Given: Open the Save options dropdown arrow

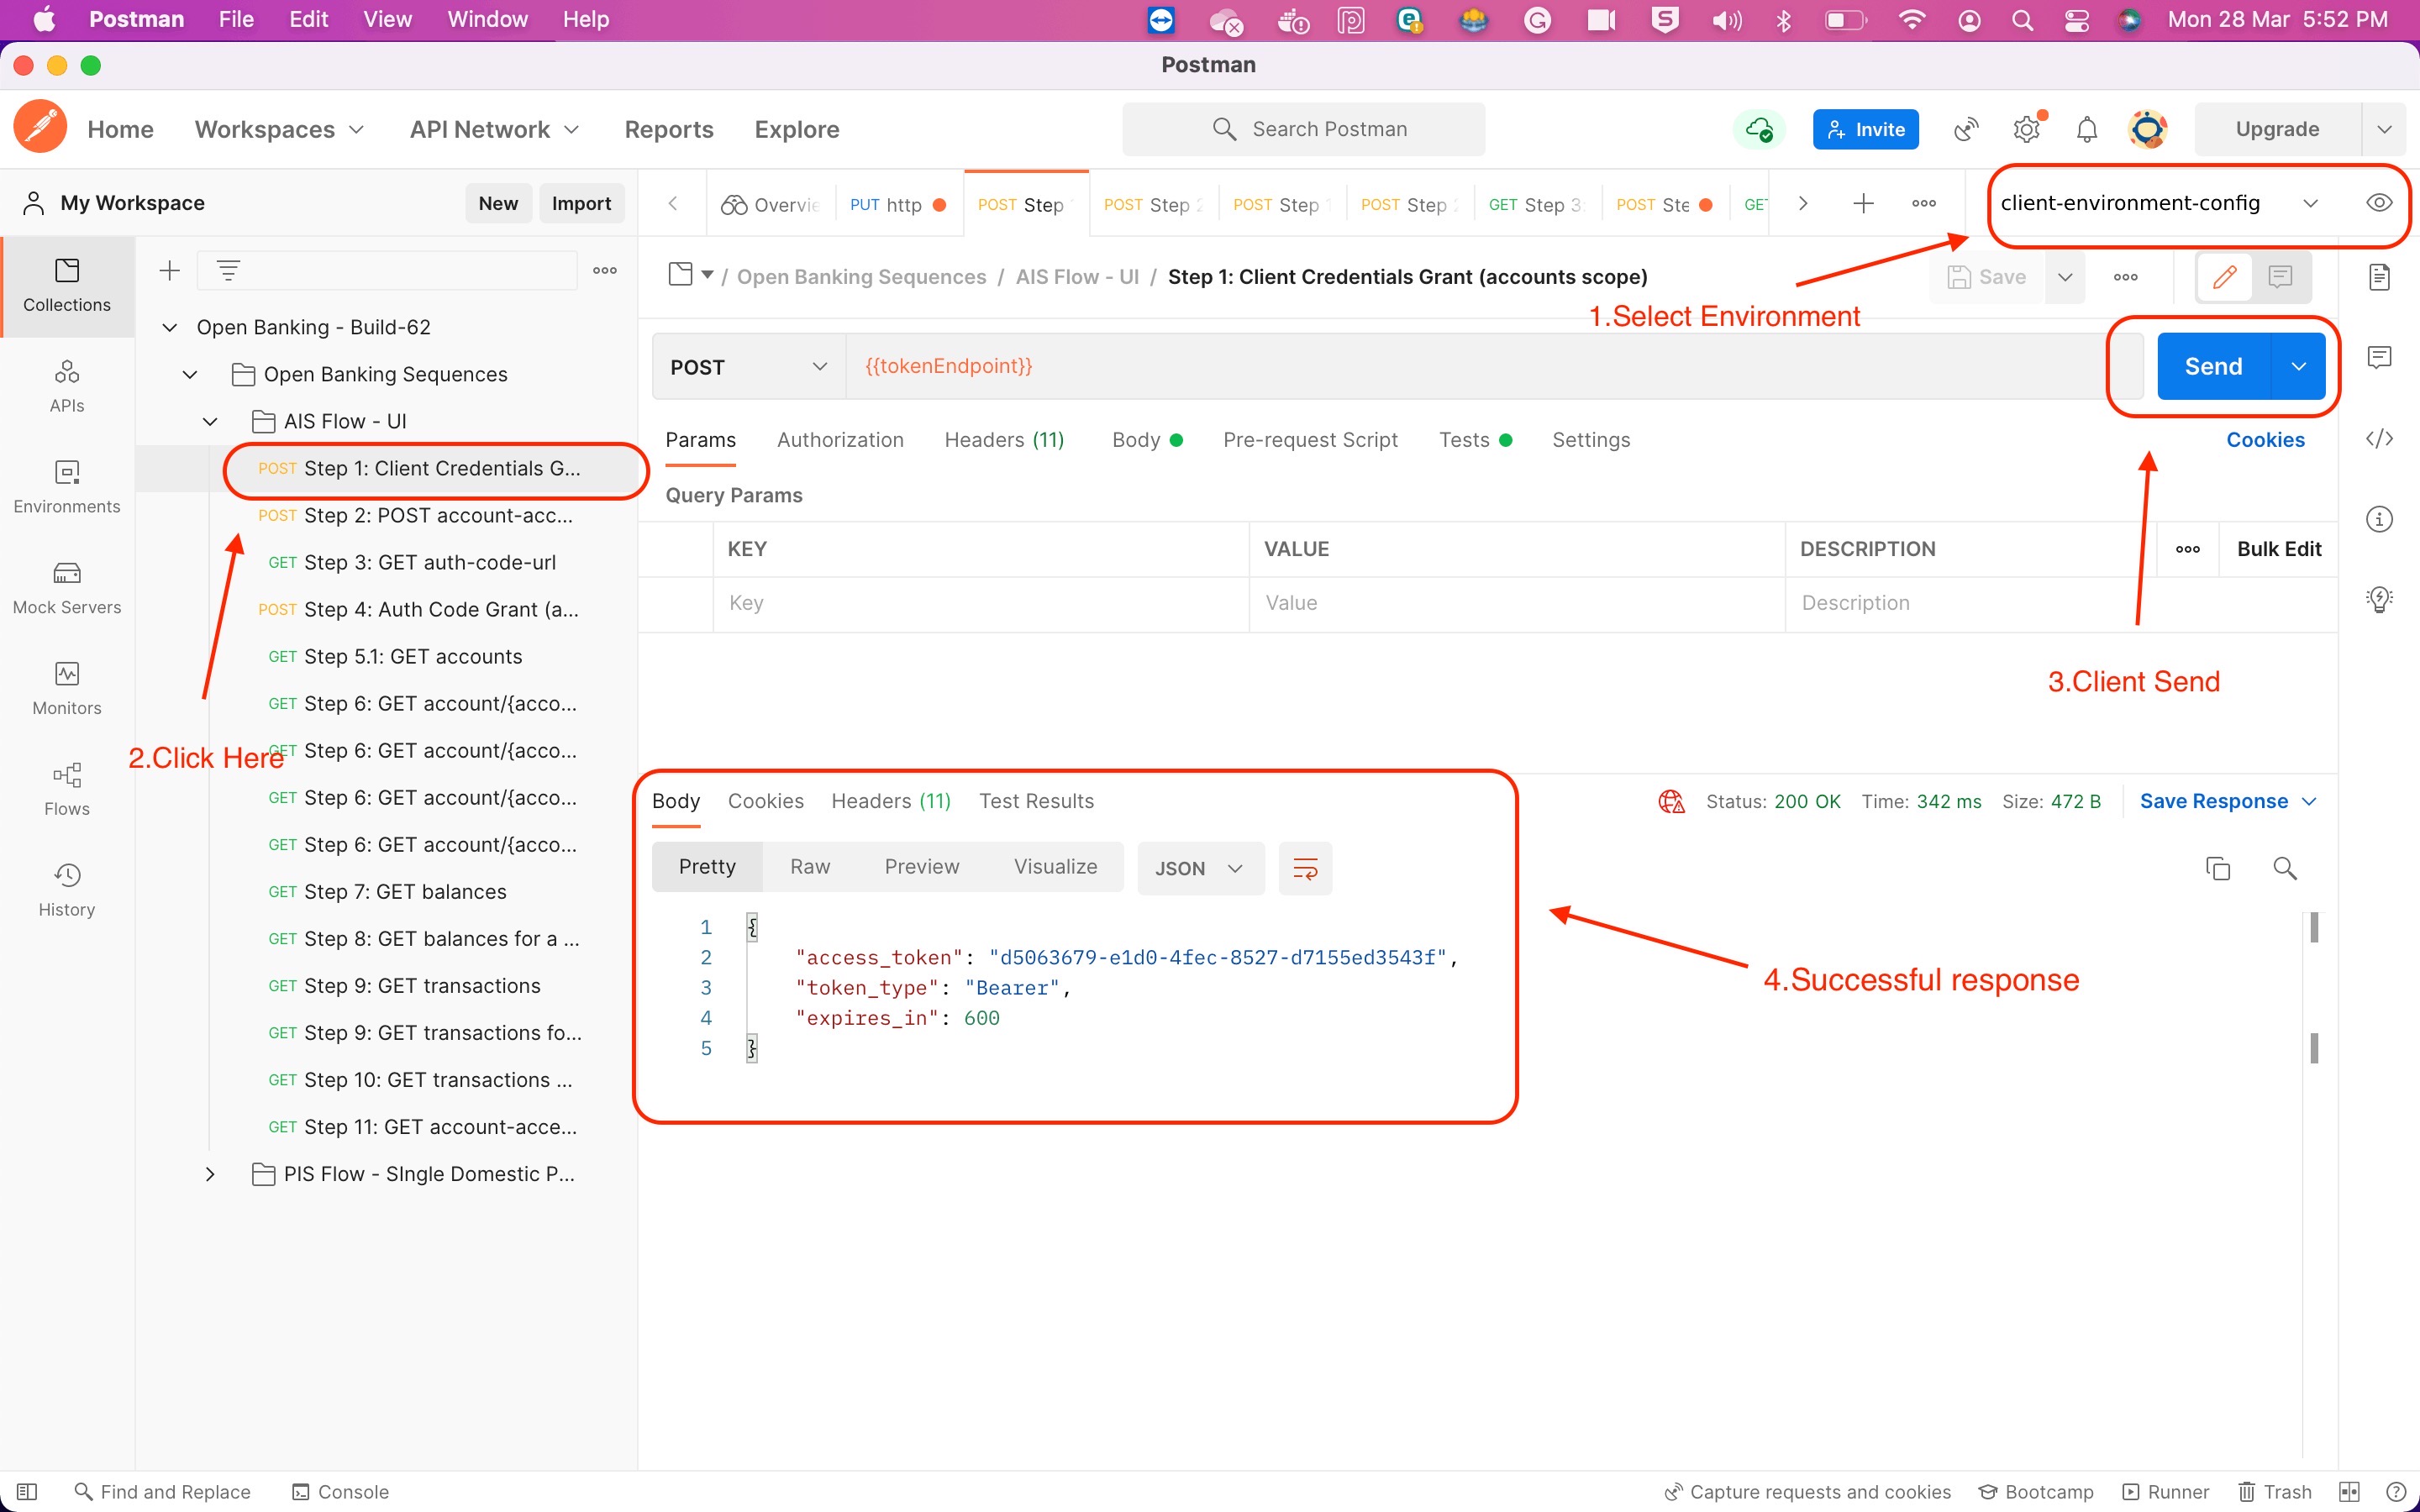Looking at the screenshot, I should (2064, 277).
